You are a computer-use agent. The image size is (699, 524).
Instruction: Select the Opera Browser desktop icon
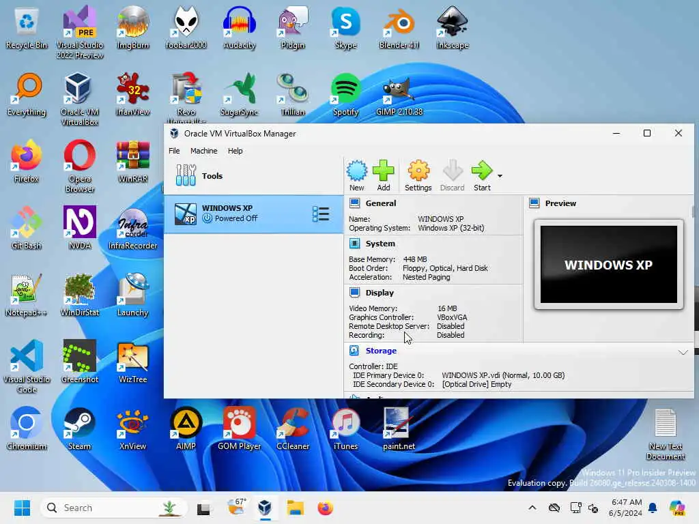pos(80,166)
